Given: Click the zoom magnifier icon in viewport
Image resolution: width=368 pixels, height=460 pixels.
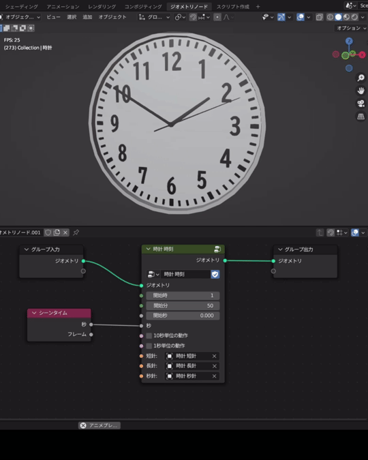Looking at the screenshot, I should (361, 78).
